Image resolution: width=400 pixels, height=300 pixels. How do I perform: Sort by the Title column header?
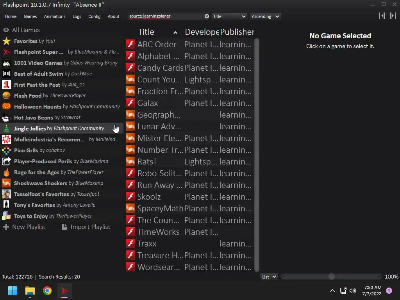tap(157, 32)
